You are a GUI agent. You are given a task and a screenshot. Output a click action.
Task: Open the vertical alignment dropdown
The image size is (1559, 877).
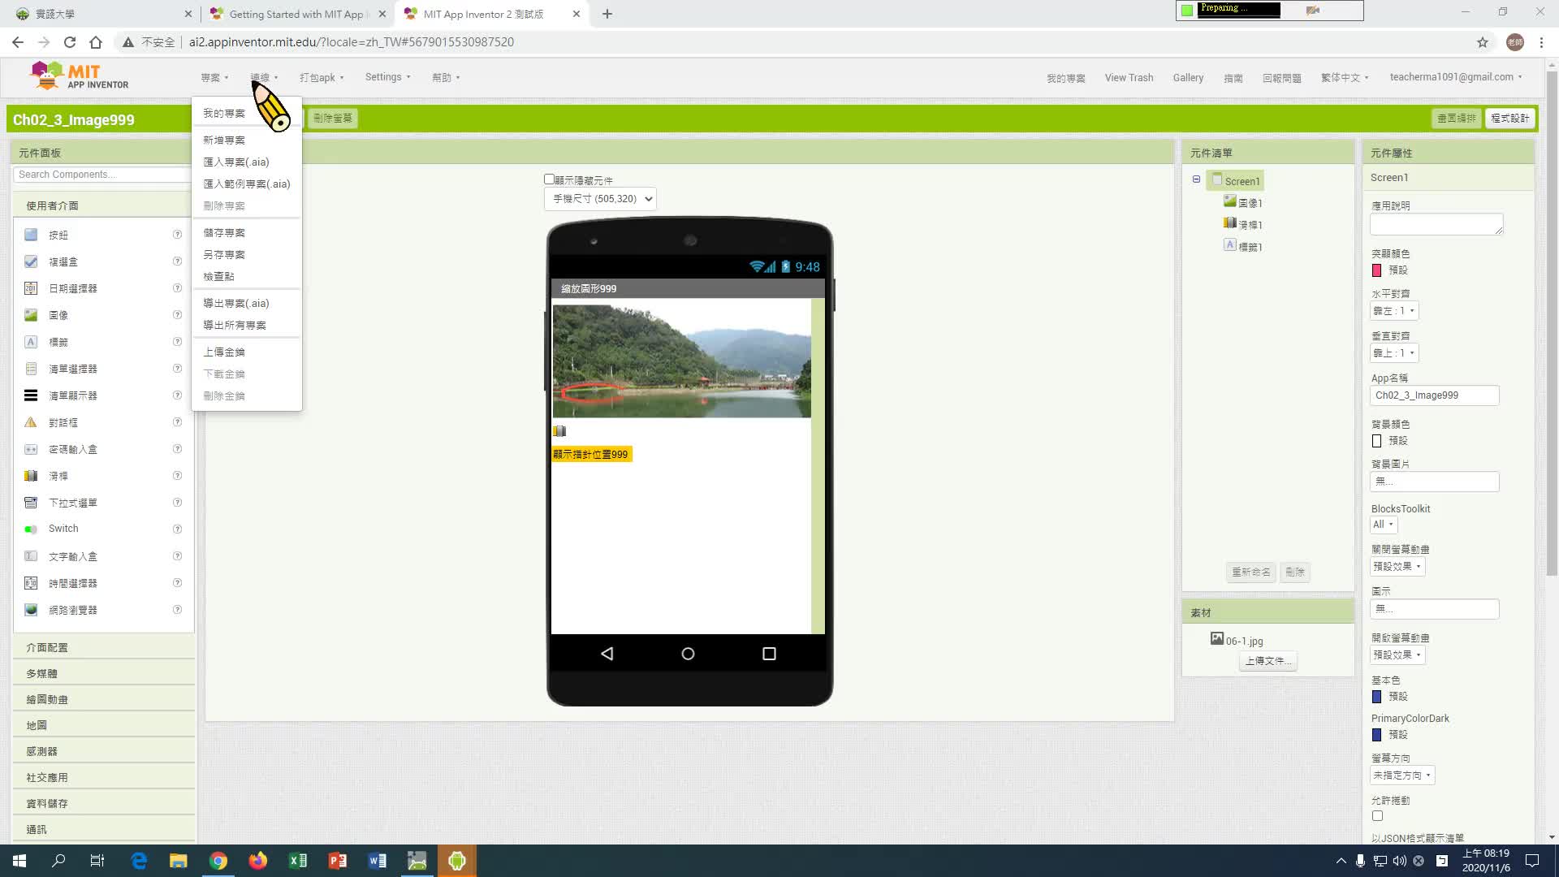1394,353
